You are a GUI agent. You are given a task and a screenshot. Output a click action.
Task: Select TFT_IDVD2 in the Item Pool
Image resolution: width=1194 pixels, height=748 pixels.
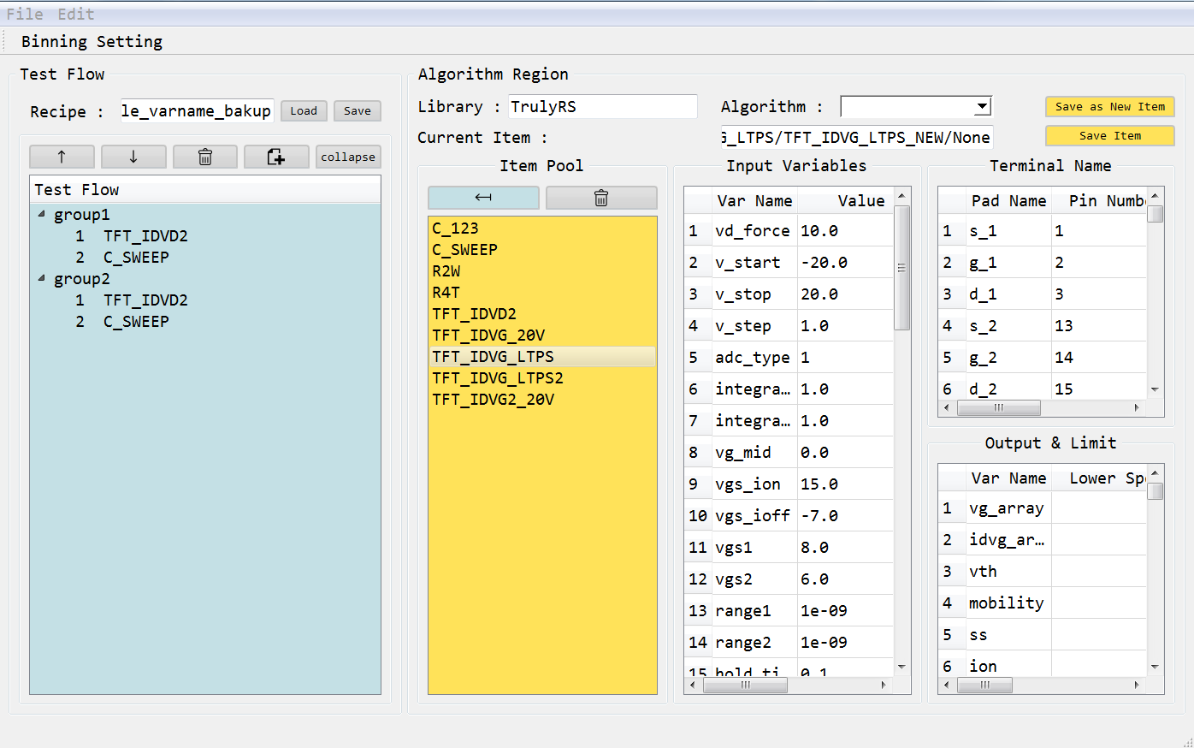pyautogui.click(x=542, y=314)
